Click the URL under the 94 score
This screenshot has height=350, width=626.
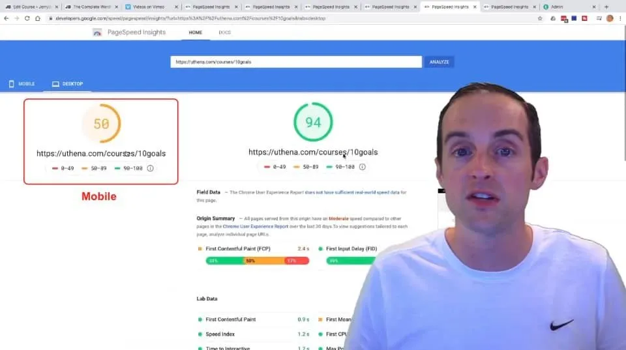313,152
